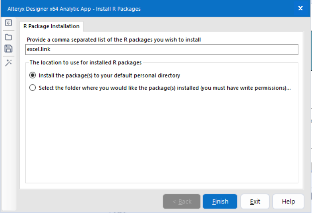This screenshot has height=213, width=312.
Task: Open a saved file via the folder icon
Action: coord(8,37)
